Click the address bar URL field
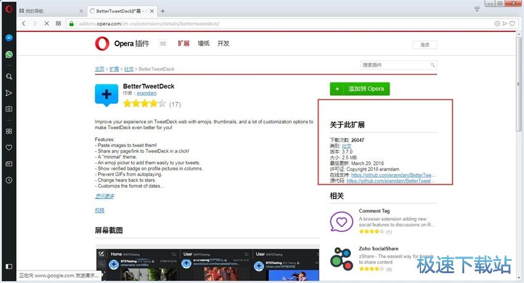 pyautogui.click(x=284, y=23)
